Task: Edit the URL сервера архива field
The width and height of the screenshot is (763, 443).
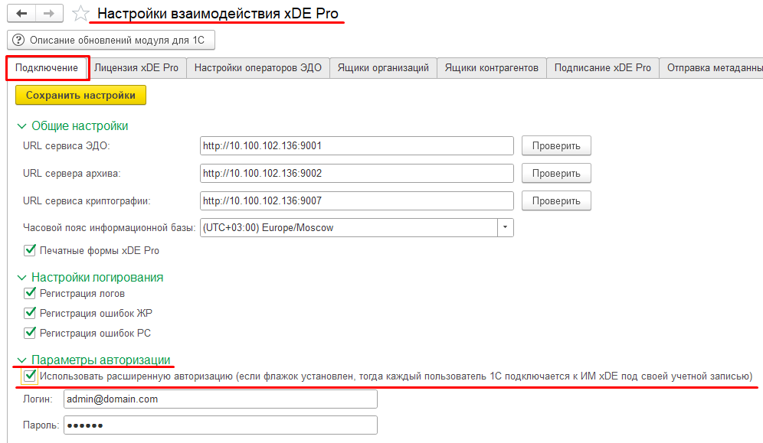Action: pyautogui.click(x=357, y=174)
